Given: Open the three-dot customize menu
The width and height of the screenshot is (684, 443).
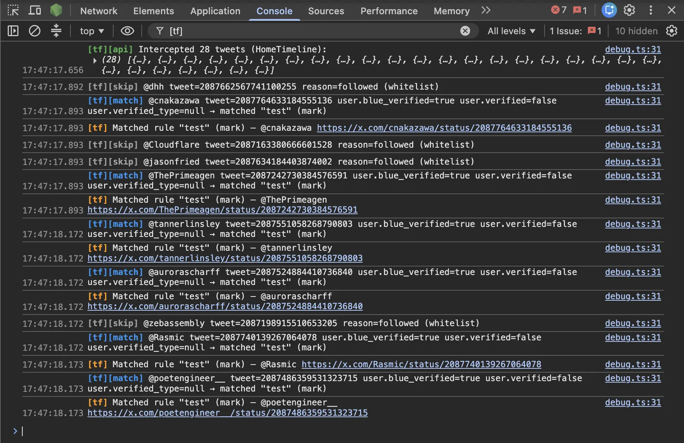Looking at the screenshot, I should point(651,10).
